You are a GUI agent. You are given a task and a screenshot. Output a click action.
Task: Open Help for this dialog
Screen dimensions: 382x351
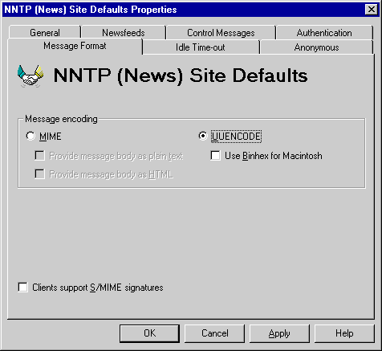(x=344, y=333)
